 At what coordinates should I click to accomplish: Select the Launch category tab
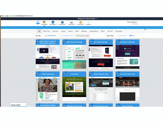(x=63, y=31)
